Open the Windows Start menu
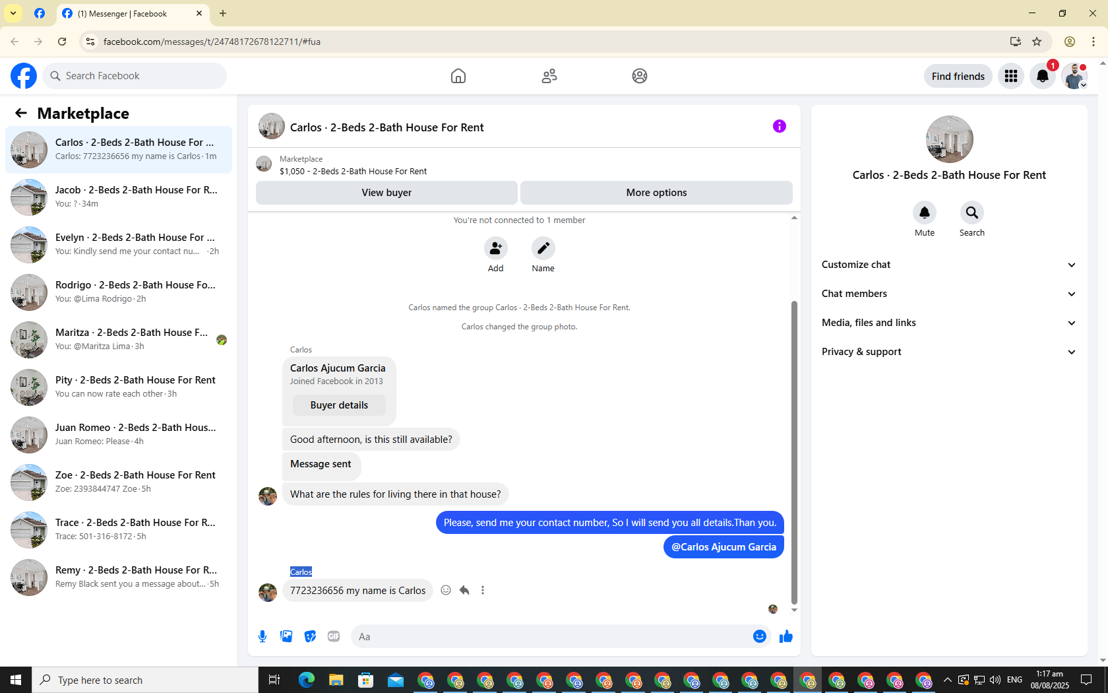The image size is (1108, 693). click(16, 680)
